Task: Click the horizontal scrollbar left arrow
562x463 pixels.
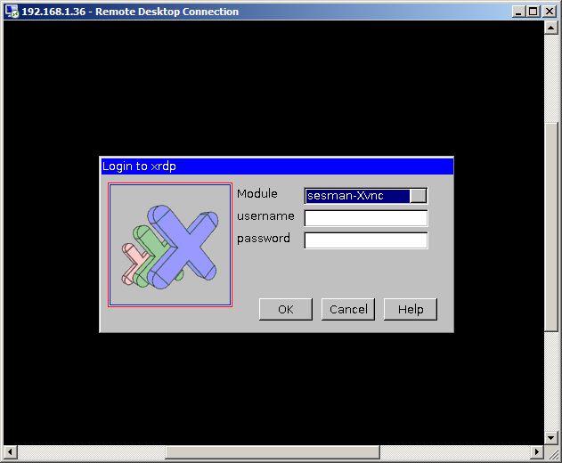Action: (x=11, y=452)
